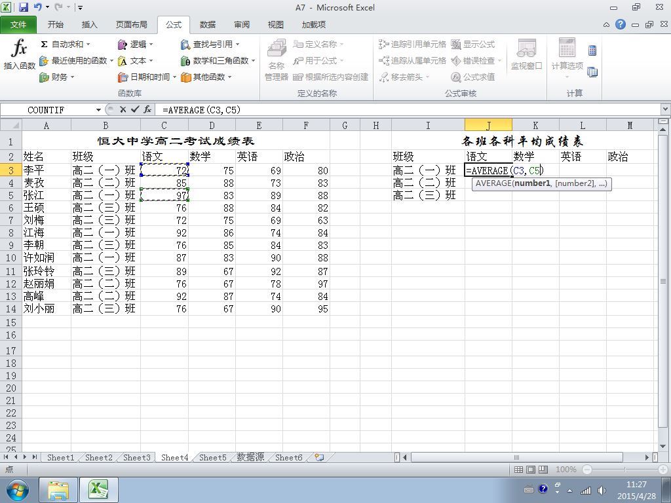Jump to the last sheet tab arrow
The height and width of the screenshot is (503, 671).
pos(34,457)
